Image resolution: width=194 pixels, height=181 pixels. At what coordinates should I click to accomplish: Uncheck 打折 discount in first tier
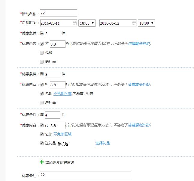(42, 44)
